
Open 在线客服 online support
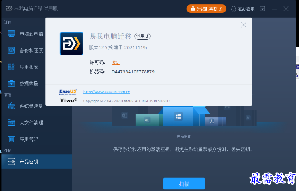(x=243, y=9)
